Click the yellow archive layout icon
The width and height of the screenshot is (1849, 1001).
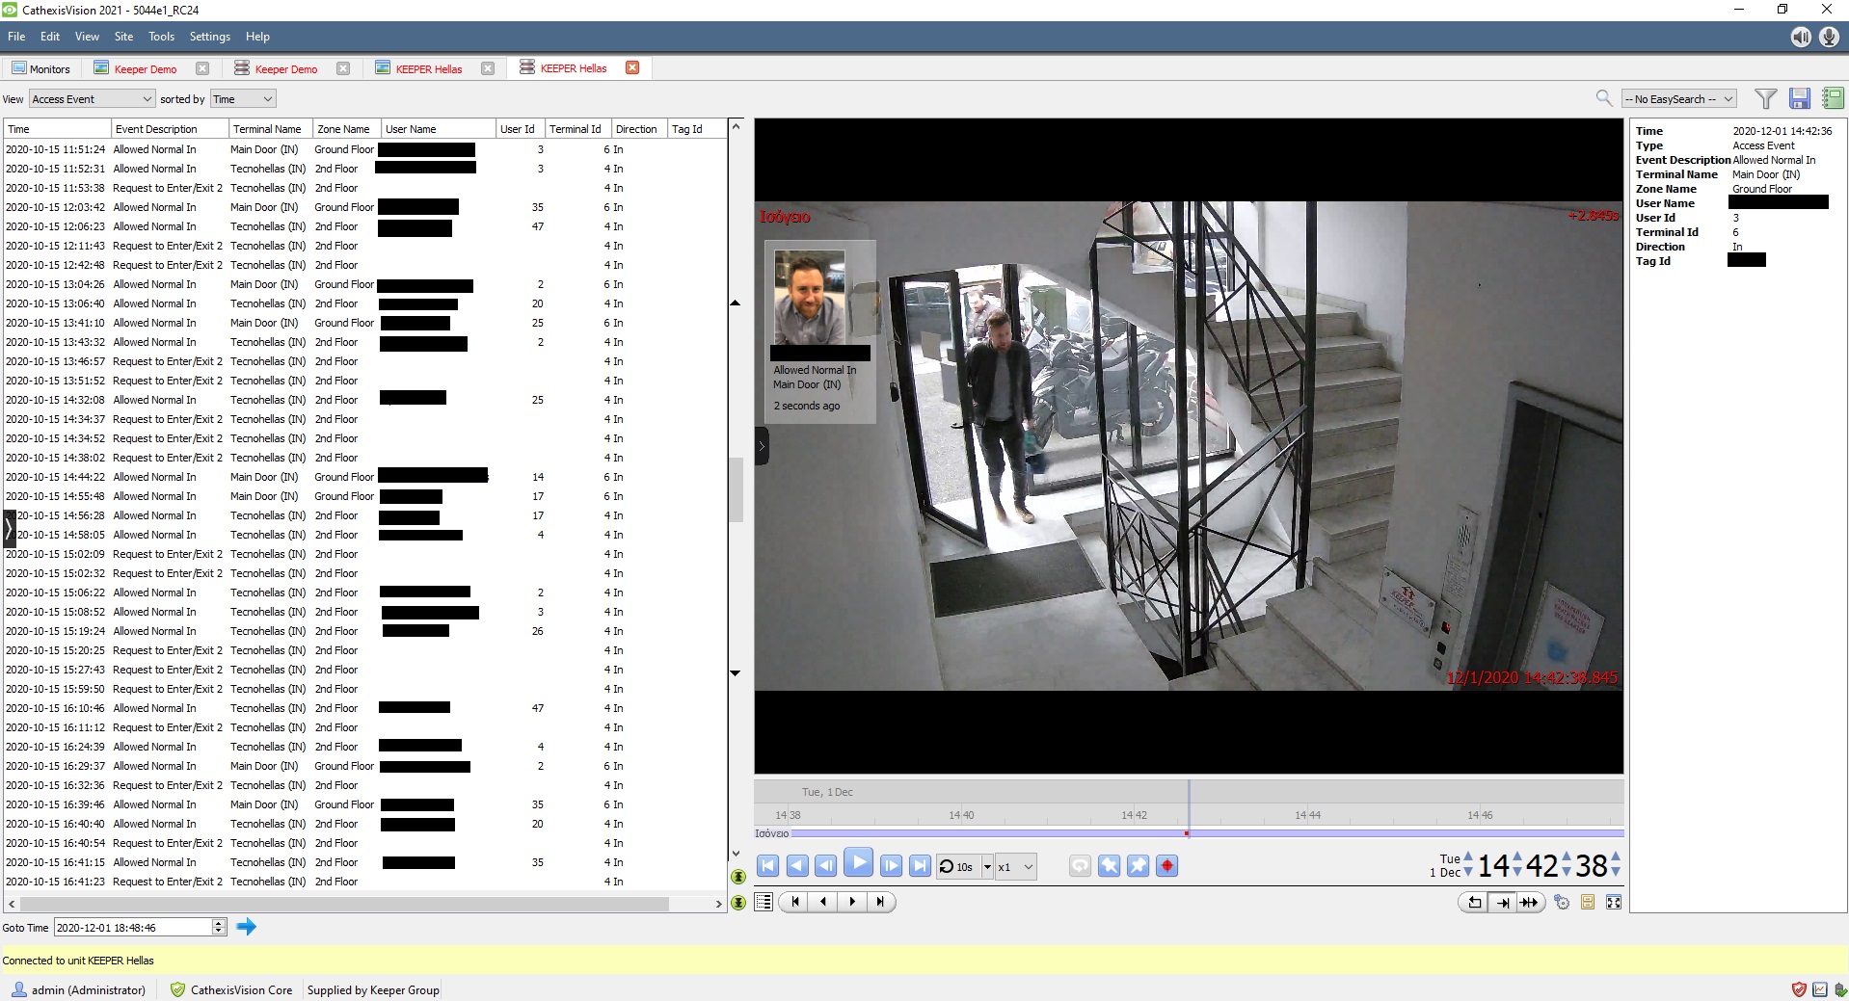click(x=1588, y=903)
